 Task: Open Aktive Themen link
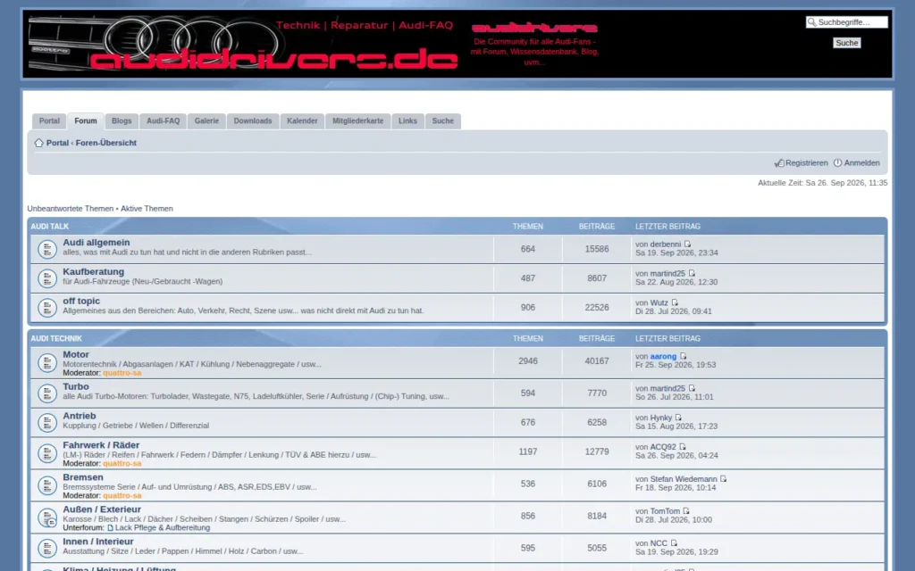coord(147,209)
